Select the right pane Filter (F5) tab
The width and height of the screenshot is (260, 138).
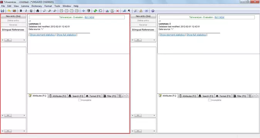tap(240, 96)
